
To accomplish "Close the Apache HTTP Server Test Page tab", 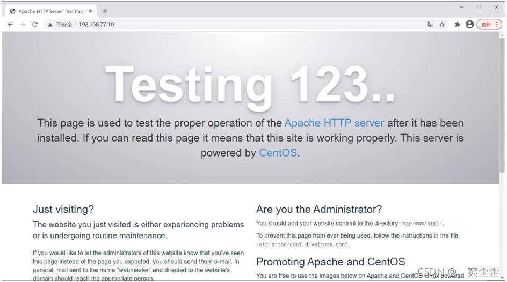I will point(91,11).
